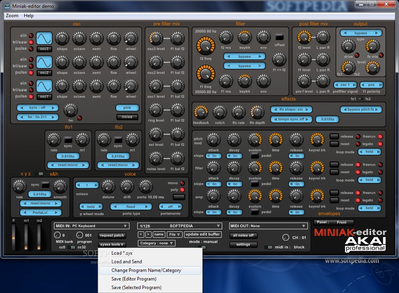Click the f2 res knob

tap(226, 38)
